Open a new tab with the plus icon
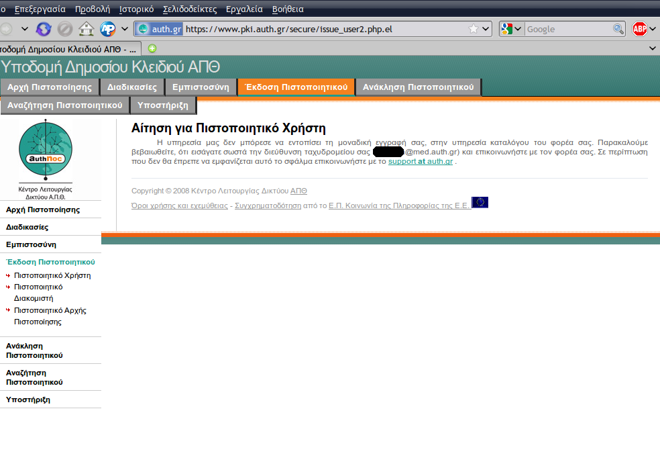 (152, 48)
